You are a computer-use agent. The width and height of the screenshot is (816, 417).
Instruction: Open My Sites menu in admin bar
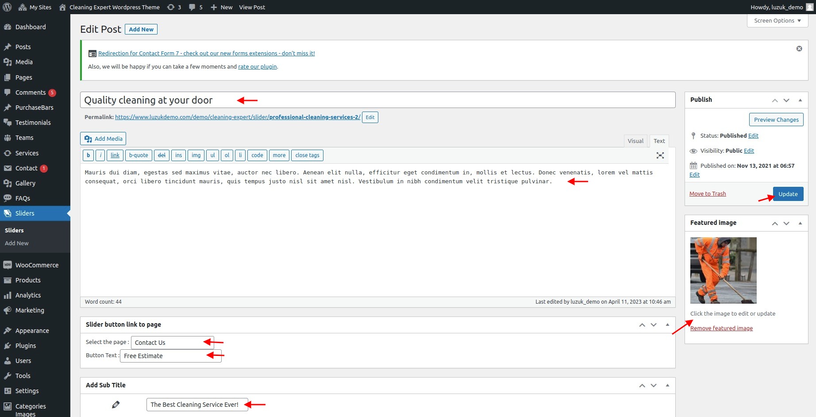coord(35,7)
